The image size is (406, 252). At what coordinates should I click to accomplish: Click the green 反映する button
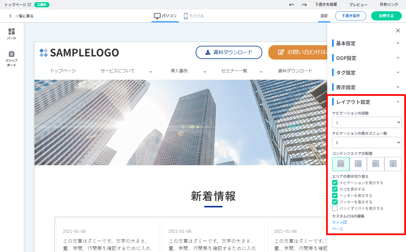(x=386, y=16)
